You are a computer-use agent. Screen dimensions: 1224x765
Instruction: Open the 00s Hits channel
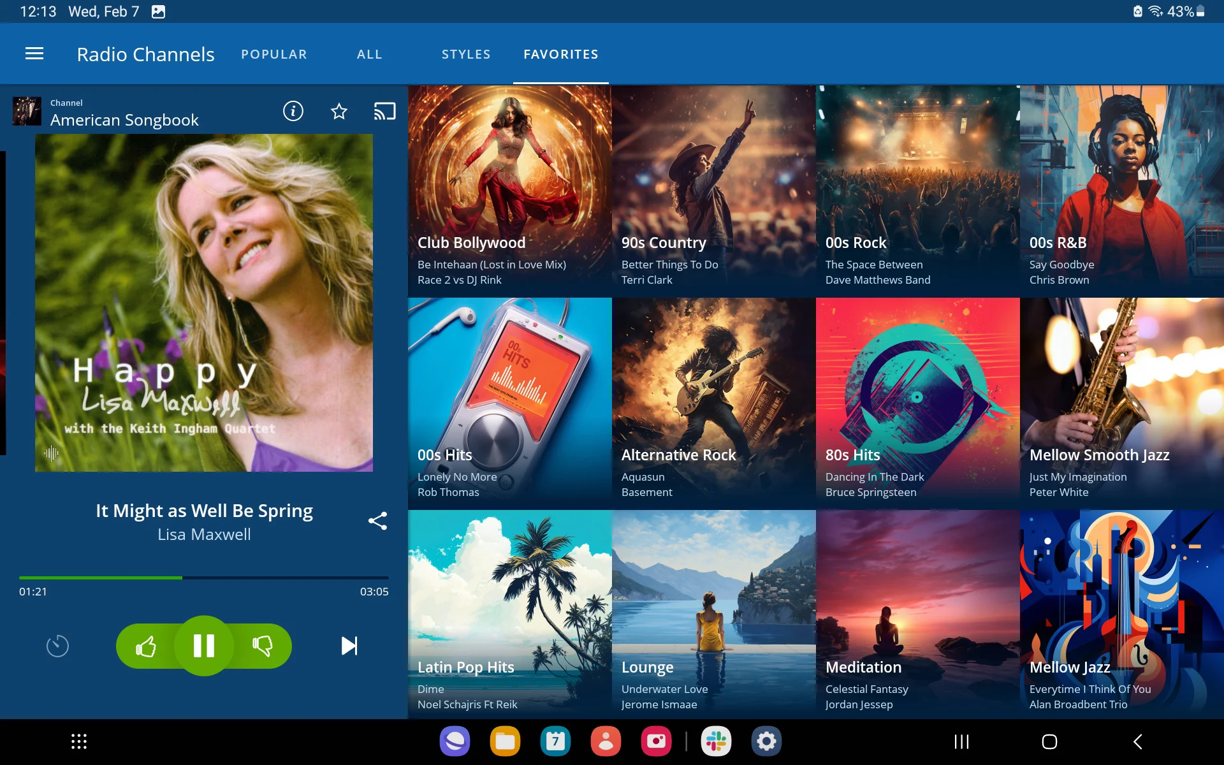tap(510, 403)
